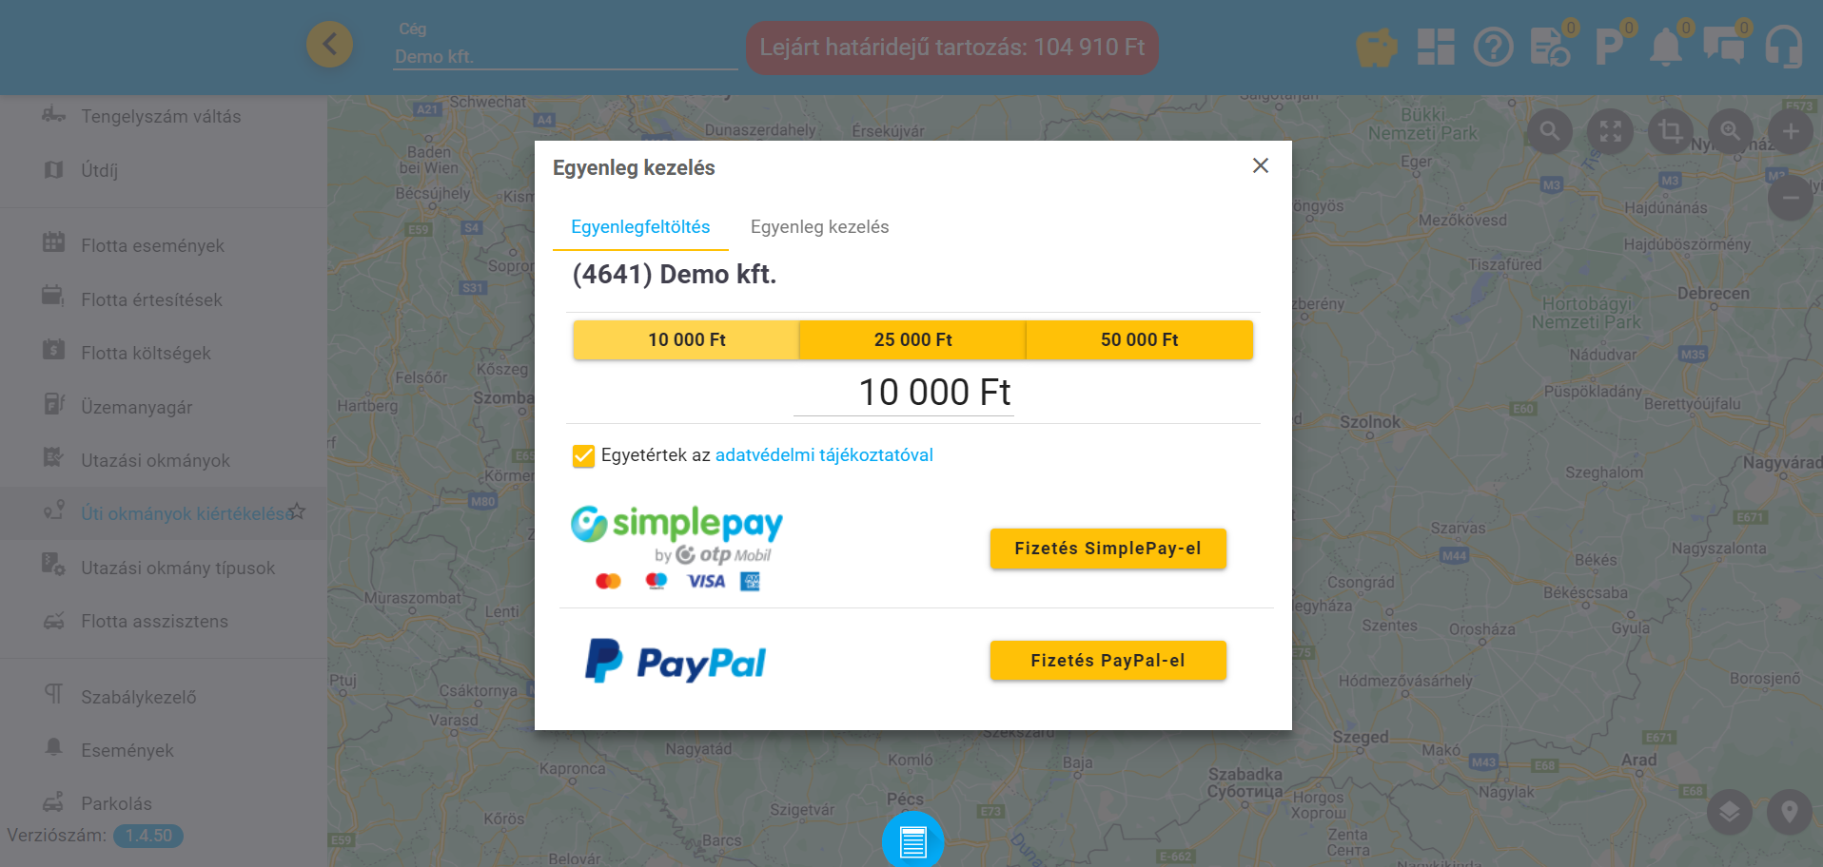The width and height of the screenshot is (1823, 867).
Task: Click the round blue list button
Action: click(912, 841)
